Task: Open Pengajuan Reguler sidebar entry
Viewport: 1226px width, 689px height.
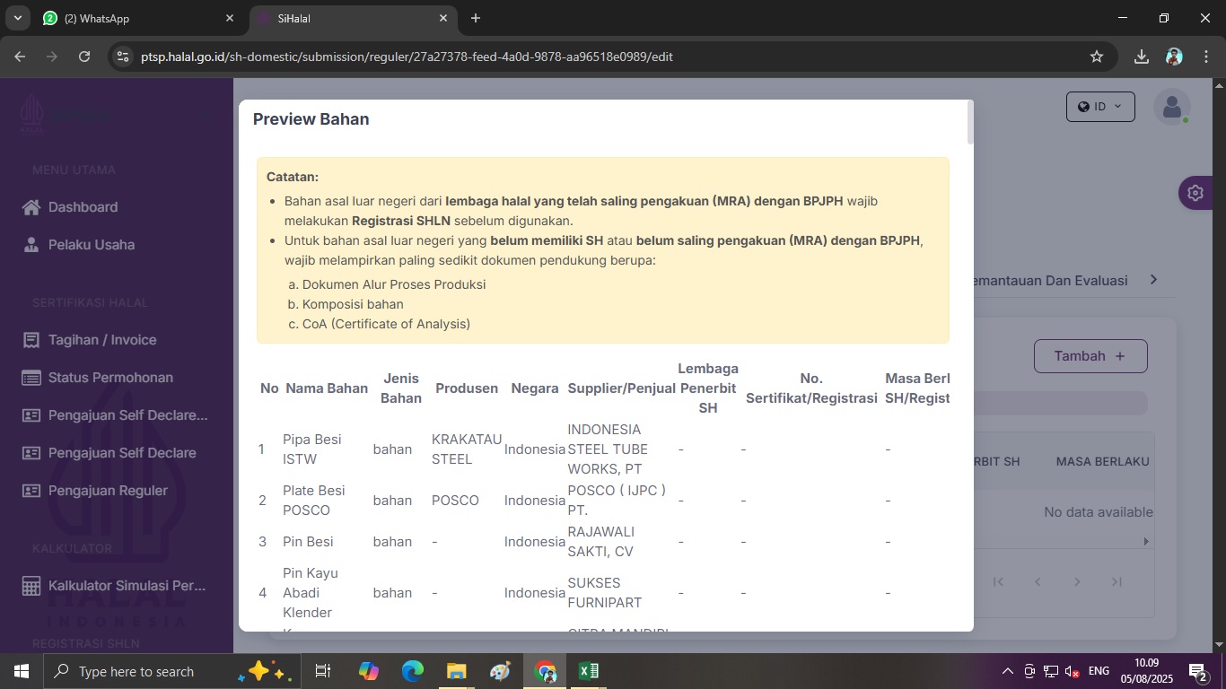Action: (108, 491)
